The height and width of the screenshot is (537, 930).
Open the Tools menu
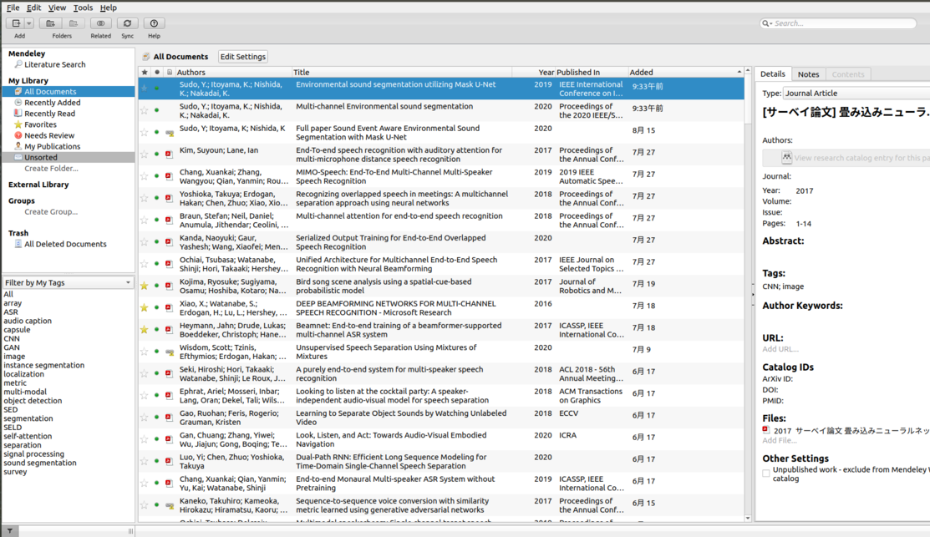pos(83,8)
